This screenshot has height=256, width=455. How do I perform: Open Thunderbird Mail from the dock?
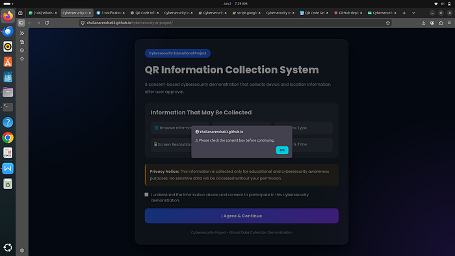8,31
